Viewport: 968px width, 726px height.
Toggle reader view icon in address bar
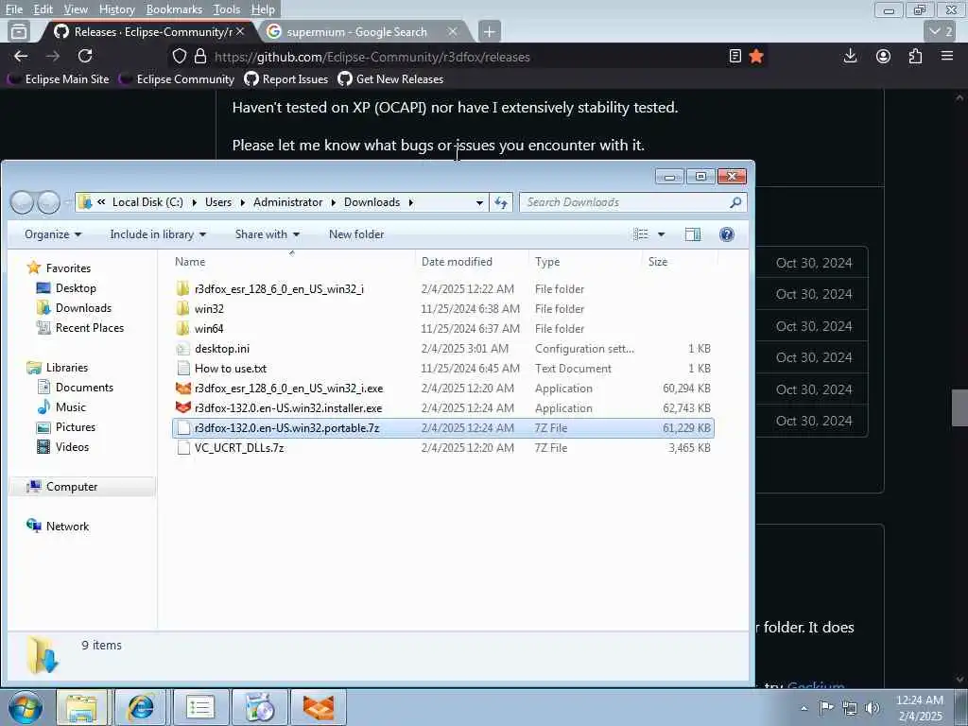pyautogui.click(x=735, y=57)
